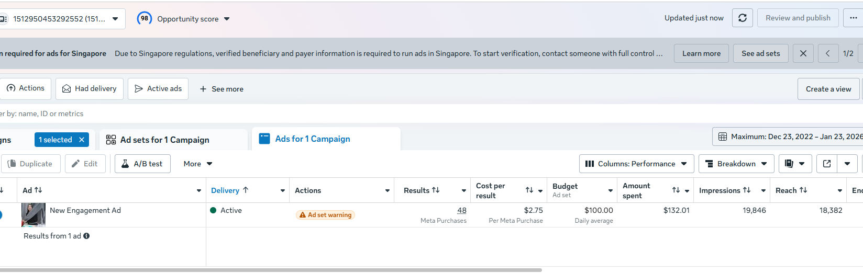Click the New Engagement Ad thumbnail
Screen dimensions: 863x273
click(34, 214)
